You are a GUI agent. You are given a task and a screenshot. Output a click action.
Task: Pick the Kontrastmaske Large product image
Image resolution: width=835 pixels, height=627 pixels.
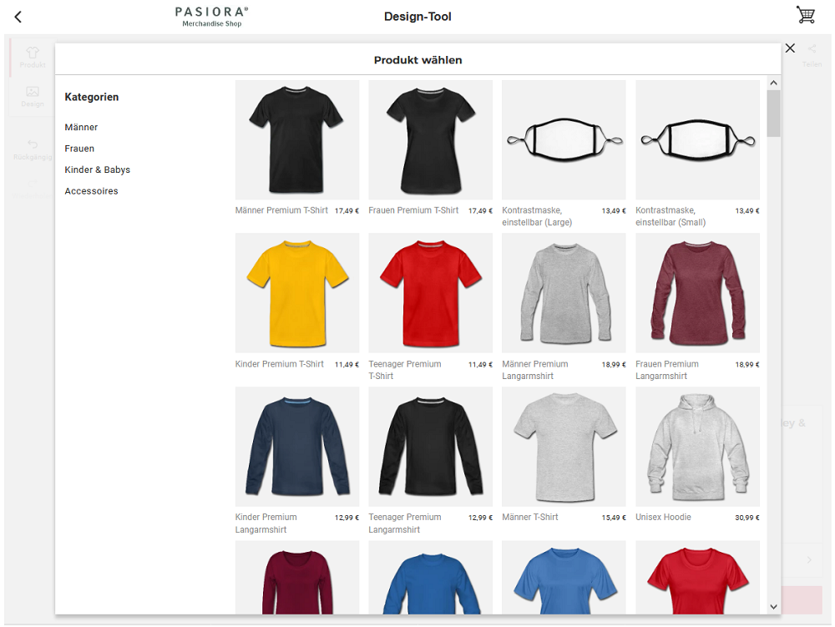click(564, 140)
